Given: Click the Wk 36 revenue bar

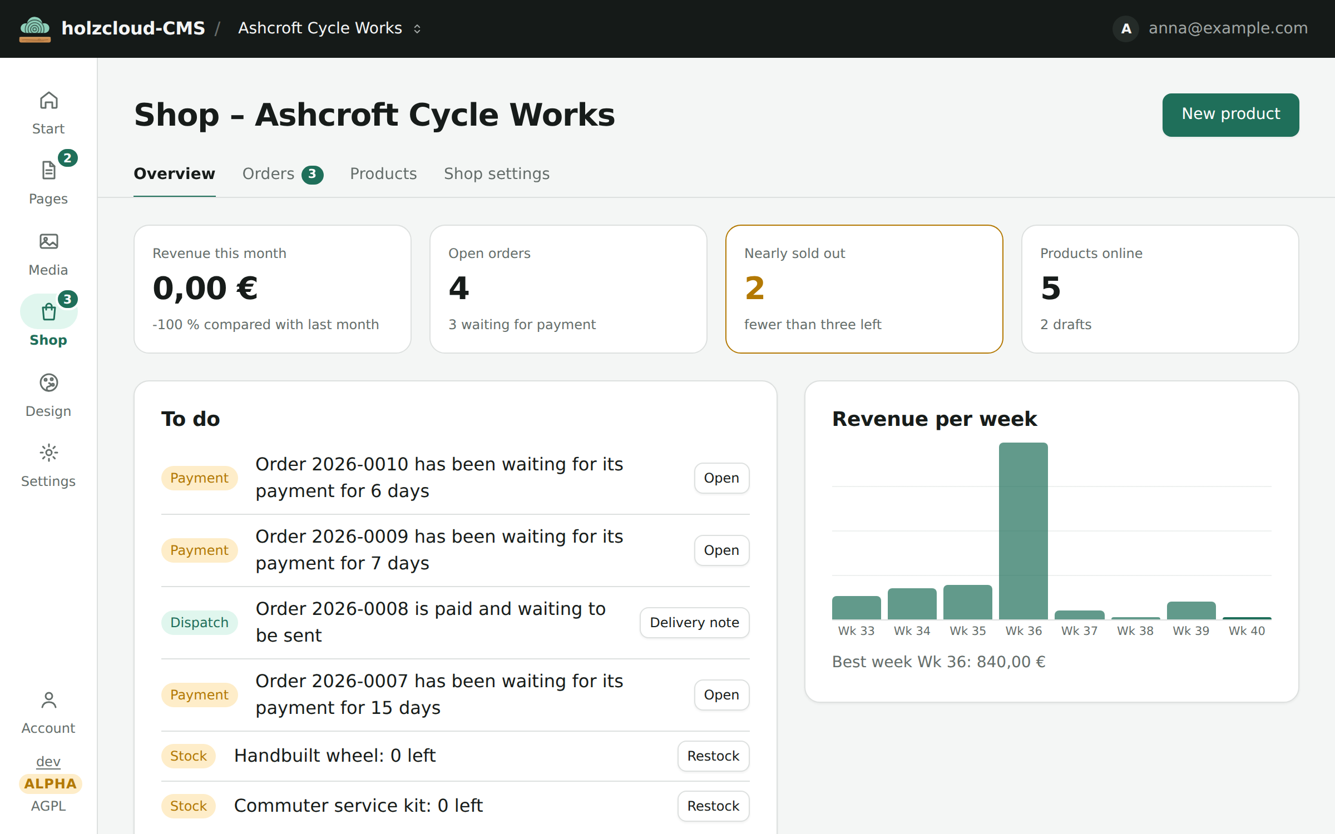Looking at the screenshot, I should 1023,531.
